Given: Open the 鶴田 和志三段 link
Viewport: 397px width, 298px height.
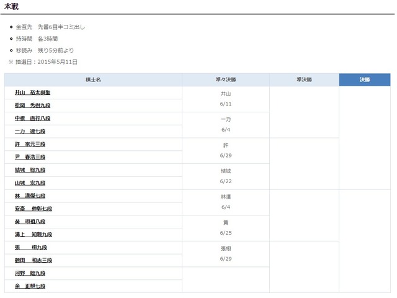Looking at the screenshot, I should (x=33, y=261).
